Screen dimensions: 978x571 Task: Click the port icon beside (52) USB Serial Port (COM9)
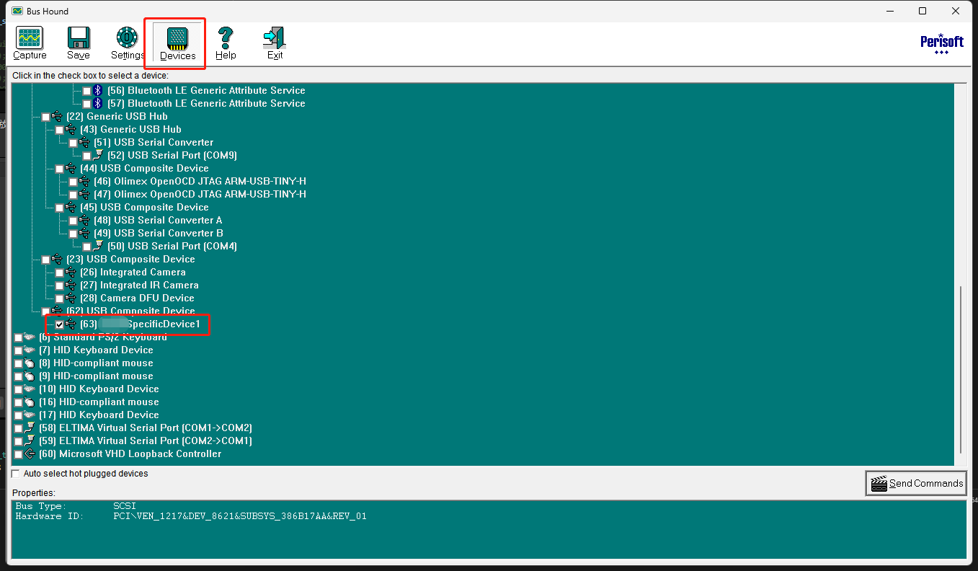[x=99, y=155]
